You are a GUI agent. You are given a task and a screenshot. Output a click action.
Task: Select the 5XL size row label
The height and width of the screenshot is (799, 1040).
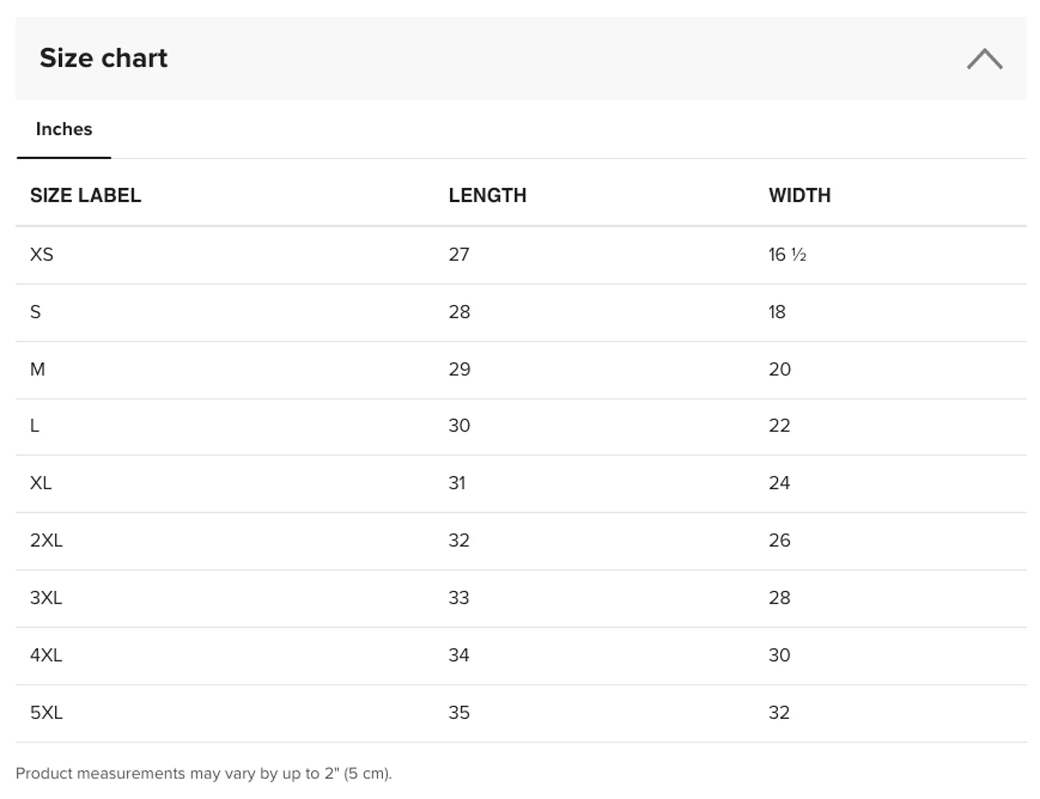[46, 713]
